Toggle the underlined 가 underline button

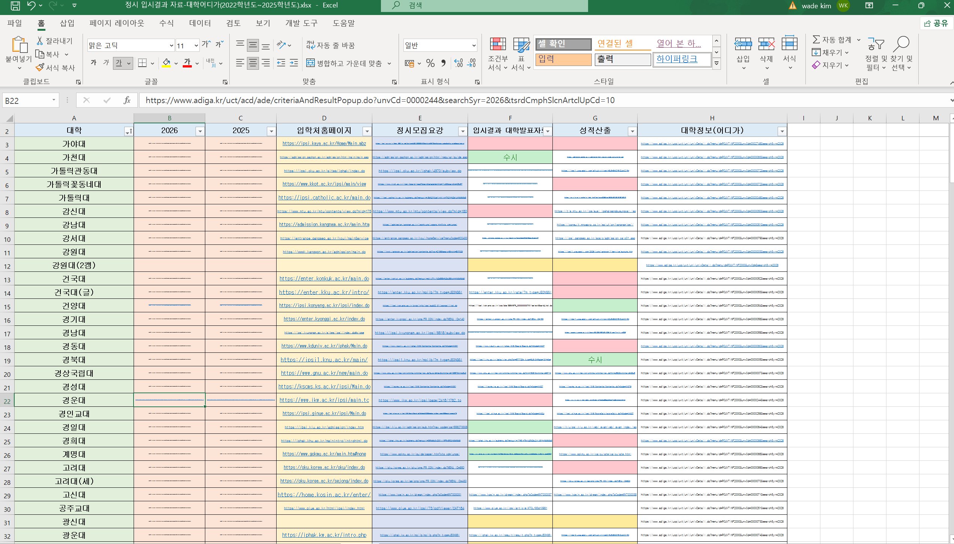point(119,63)
